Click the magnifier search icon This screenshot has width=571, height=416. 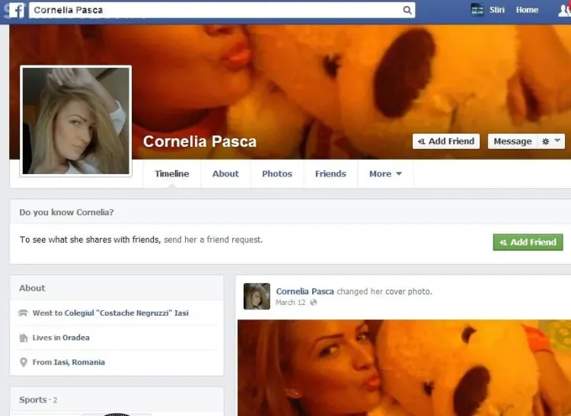[407, 11]
